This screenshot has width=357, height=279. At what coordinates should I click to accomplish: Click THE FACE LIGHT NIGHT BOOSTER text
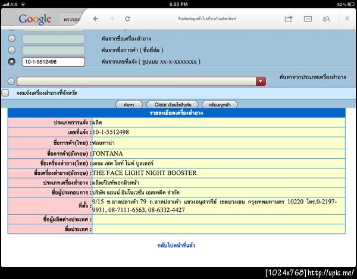[145, 173]
